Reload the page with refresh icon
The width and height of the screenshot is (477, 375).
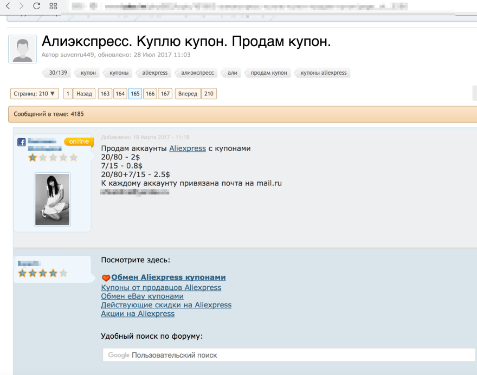pyautogui.click(x=36, y=7)
